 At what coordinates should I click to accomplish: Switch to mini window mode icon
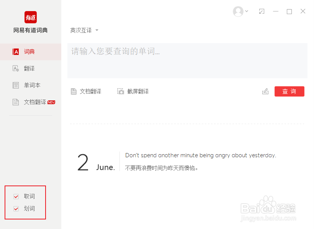(x=262, y=11)
